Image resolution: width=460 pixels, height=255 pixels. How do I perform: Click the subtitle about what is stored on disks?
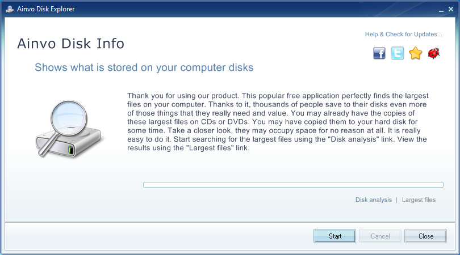[x=144, y=67]
